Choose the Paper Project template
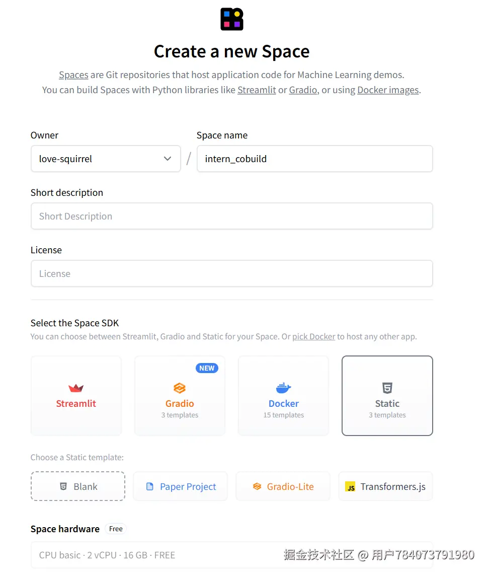The height and width of the screenshot is (576, 489). 180,486
